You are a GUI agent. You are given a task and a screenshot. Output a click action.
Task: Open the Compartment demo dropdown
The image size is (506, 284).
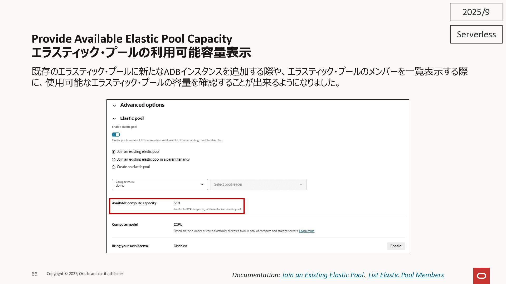click(159, 185)
